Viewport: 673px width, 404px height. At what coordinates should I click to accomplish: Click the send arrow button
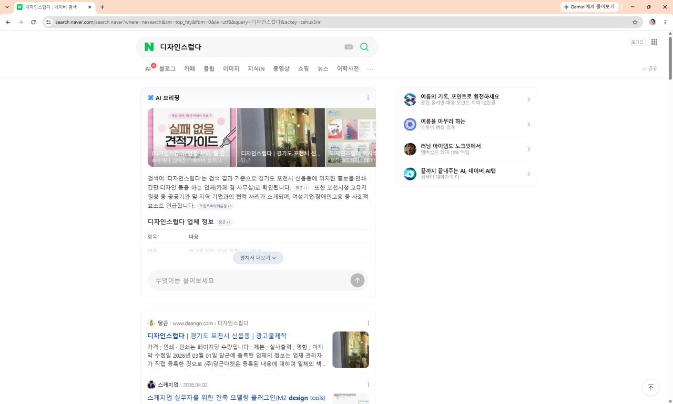pyautogui.click(x=358, y=280)
